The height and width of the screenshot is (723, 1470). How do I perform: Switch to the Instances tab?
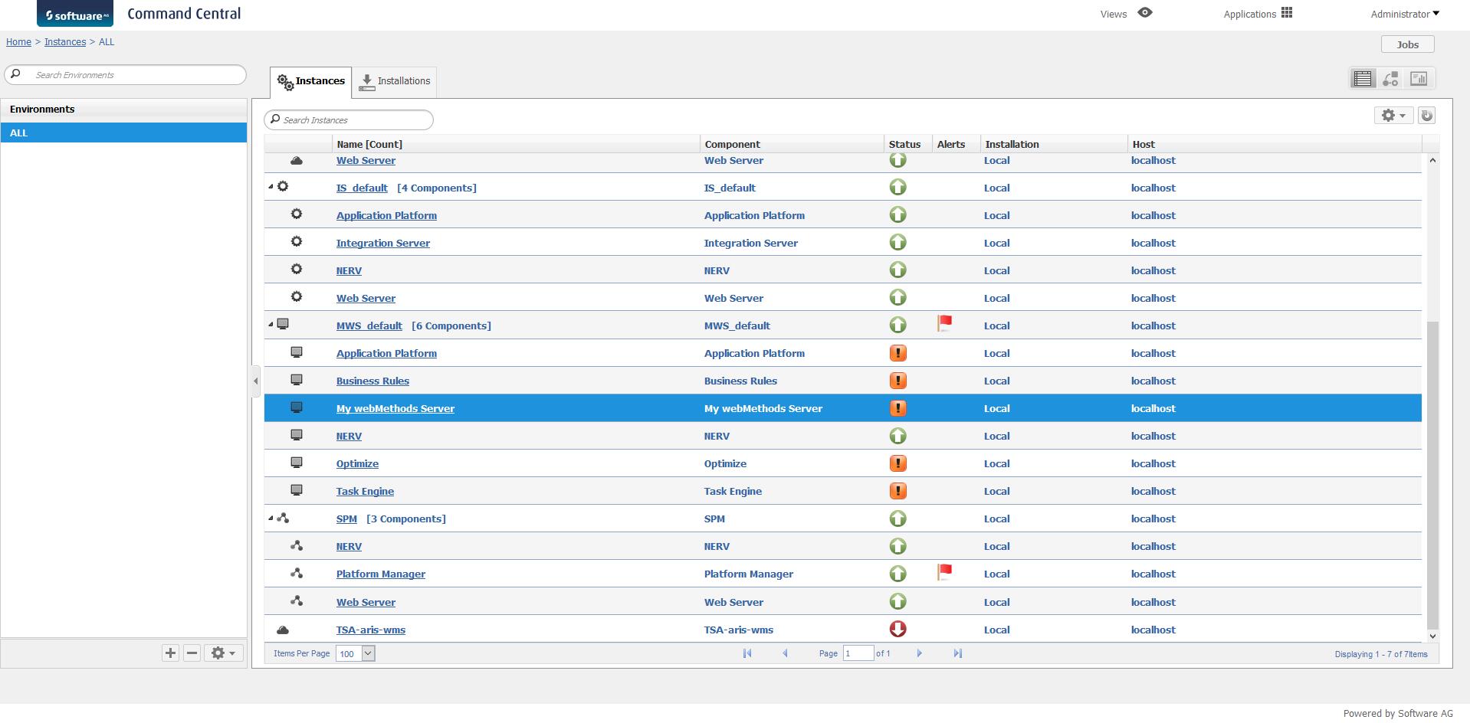[x=311, y=81]
